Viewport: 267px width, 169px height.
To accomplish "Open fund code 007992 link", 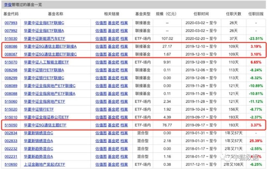I will (x=11, y=31).
